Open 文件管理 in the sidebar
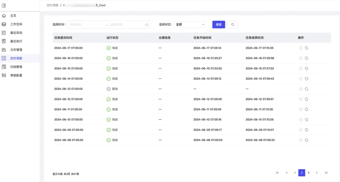 pyautogui.click(x=16, y=50)
